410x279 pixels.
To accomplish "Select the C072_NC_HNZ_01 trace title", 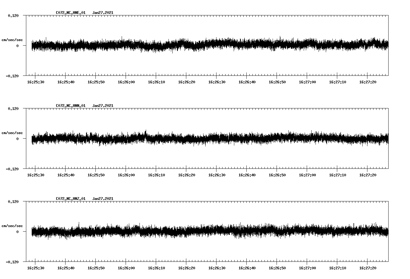I will (x=70, y=198).
